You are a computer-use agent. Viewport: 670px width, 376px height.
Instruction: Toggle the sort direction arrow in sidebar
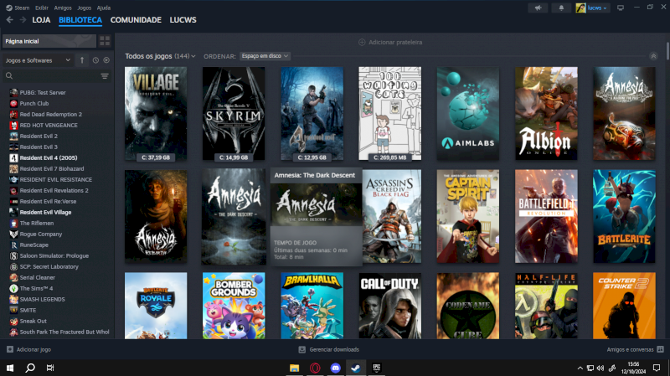[82, 60]
